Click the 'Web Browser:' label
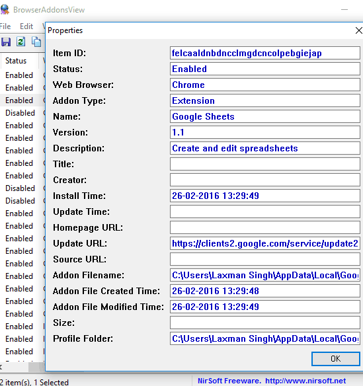363x386 pixels. click(x=83, y=85)
